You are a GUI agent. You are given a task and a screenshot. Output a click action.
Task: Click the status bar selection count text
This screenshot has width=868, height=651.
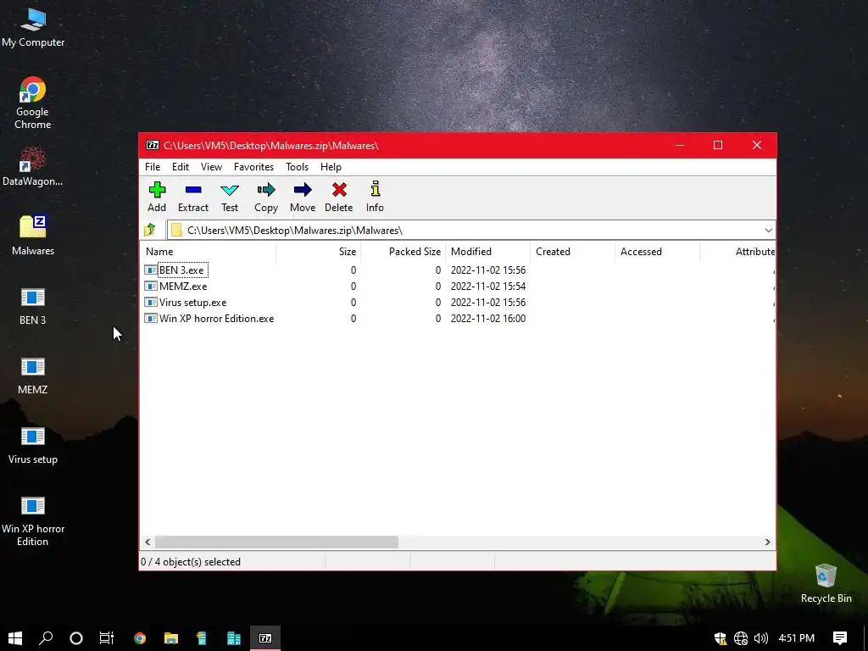191,562
